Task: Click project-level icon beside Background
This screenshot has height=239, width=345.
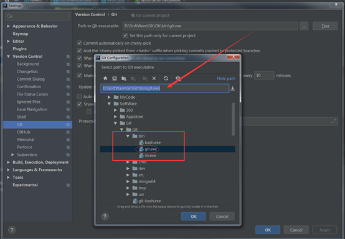Action: [68, 64]
